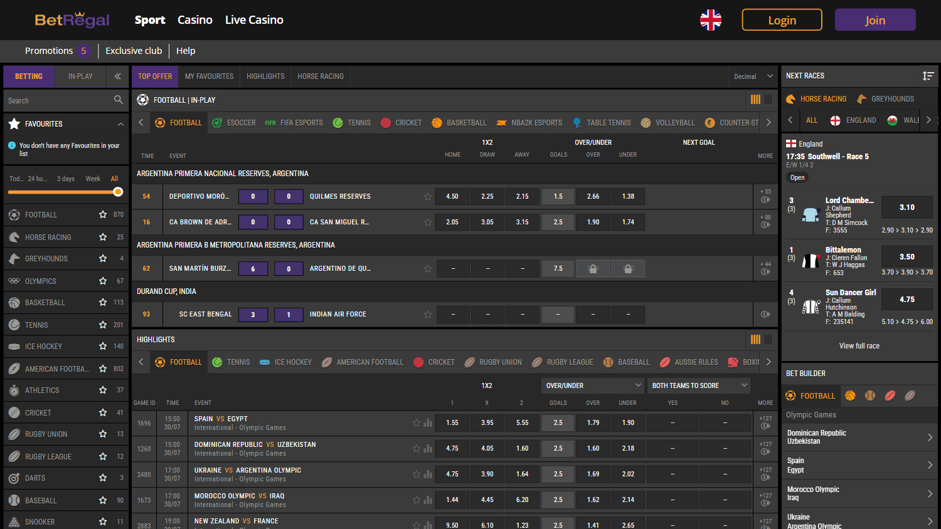Select Ice Hockey in highlights bar

pos(285,362)
